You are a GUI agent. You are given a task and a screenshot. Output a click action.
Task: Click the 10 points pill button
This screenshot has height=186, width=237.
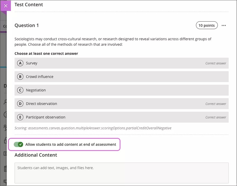click(x=207, y=25)
